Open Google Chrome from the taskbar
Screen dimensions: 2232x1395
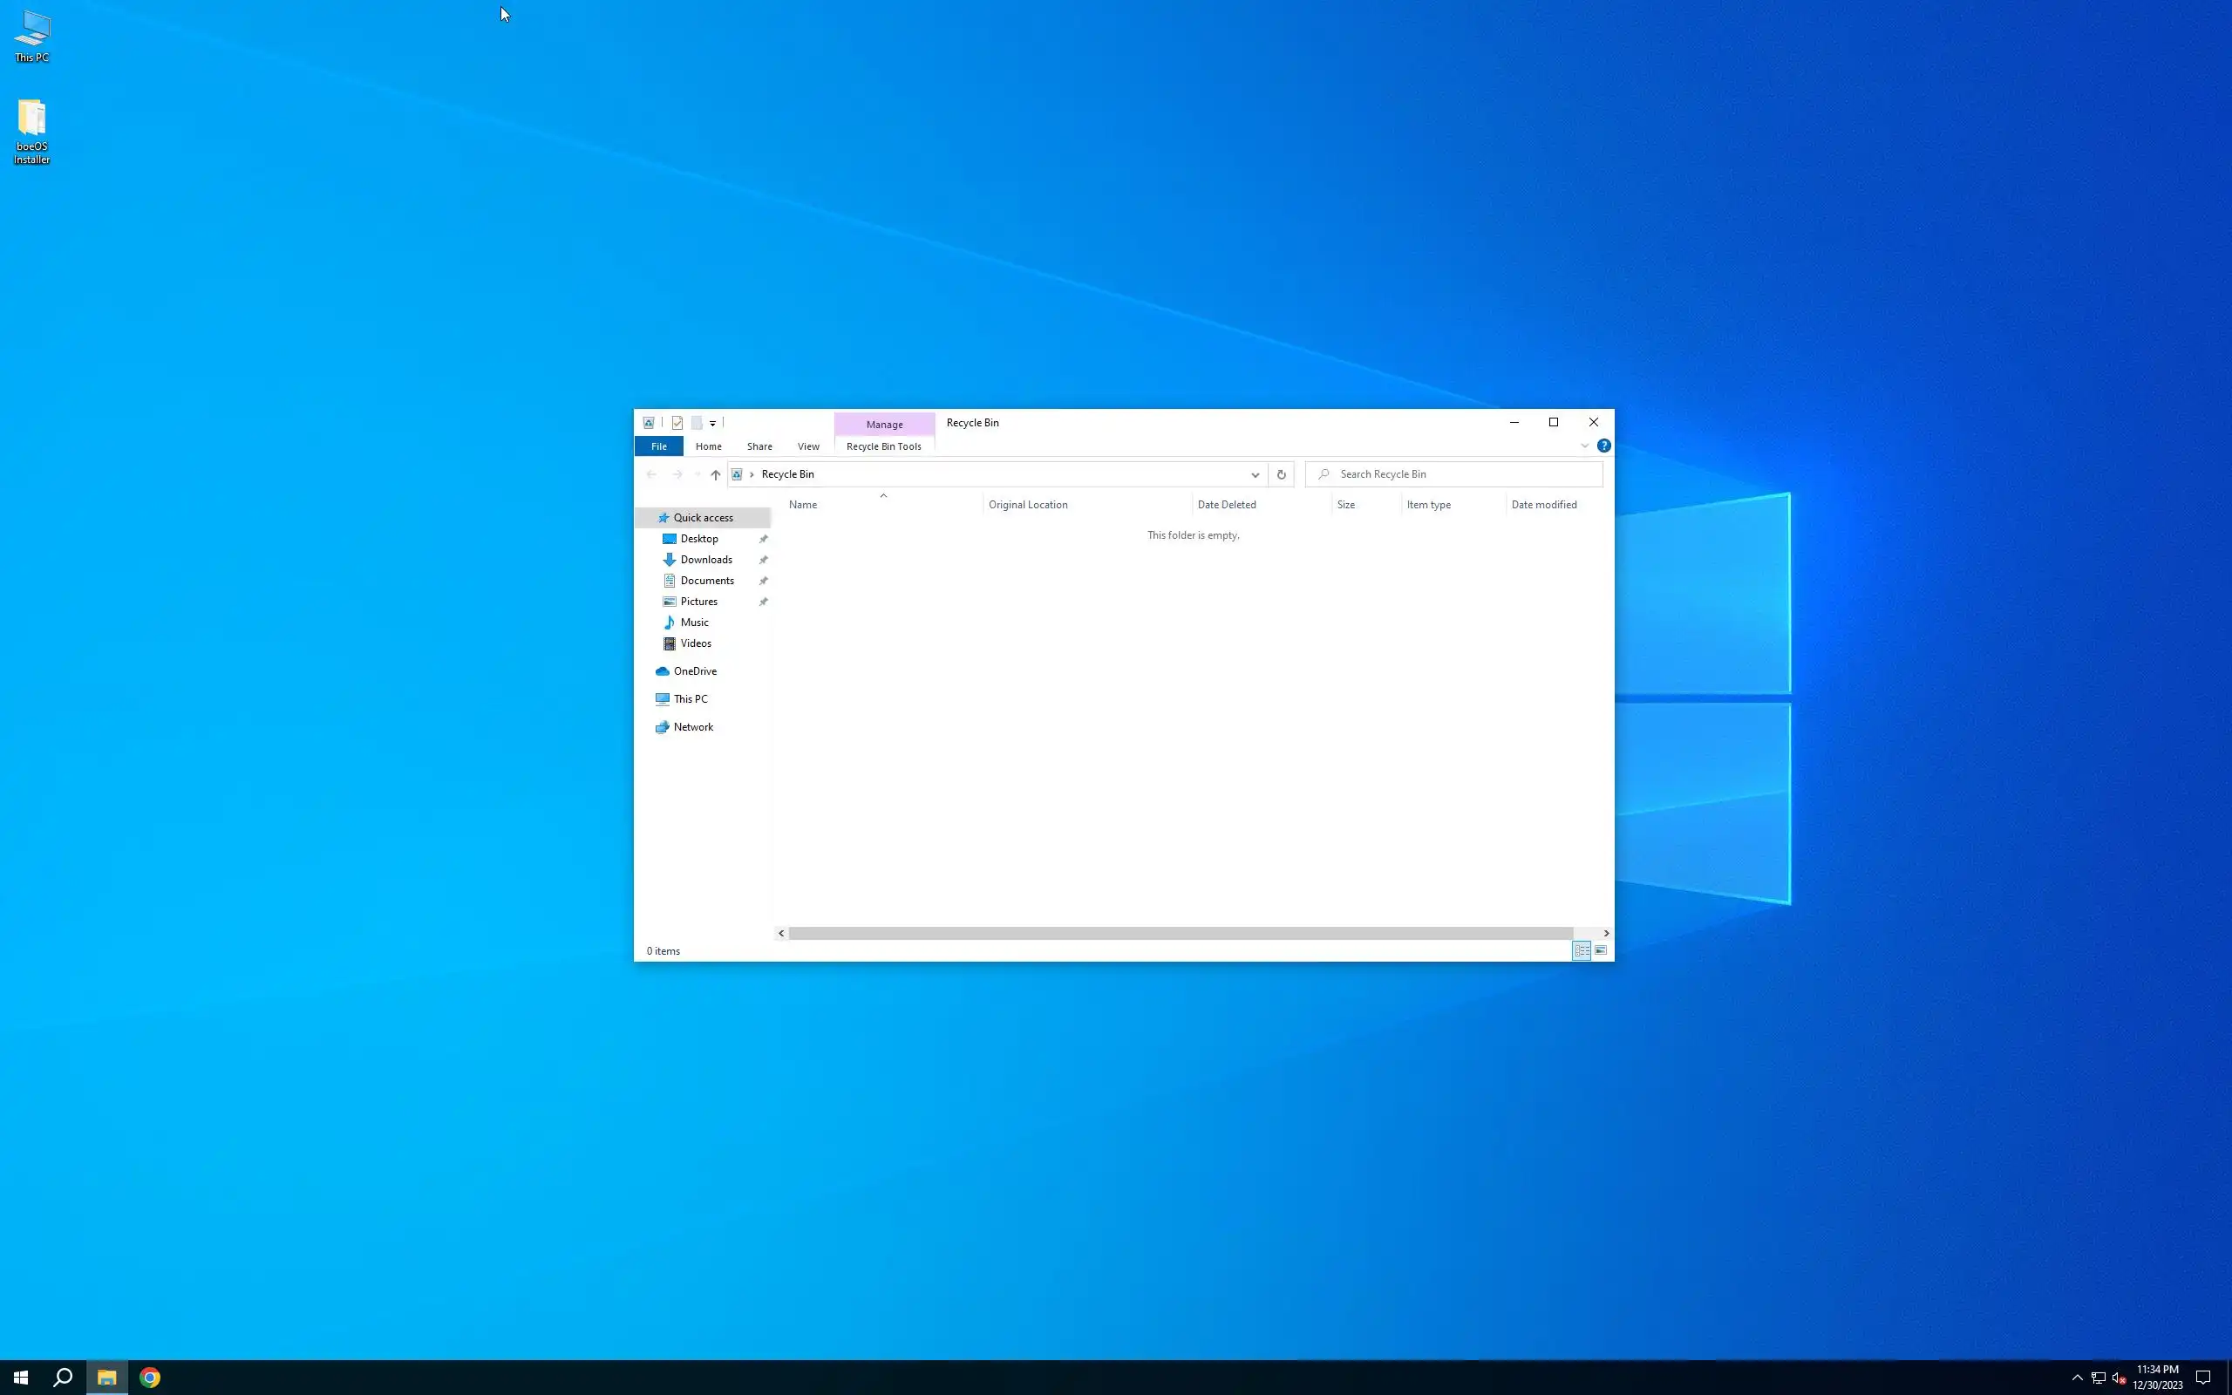[149, 1378]
